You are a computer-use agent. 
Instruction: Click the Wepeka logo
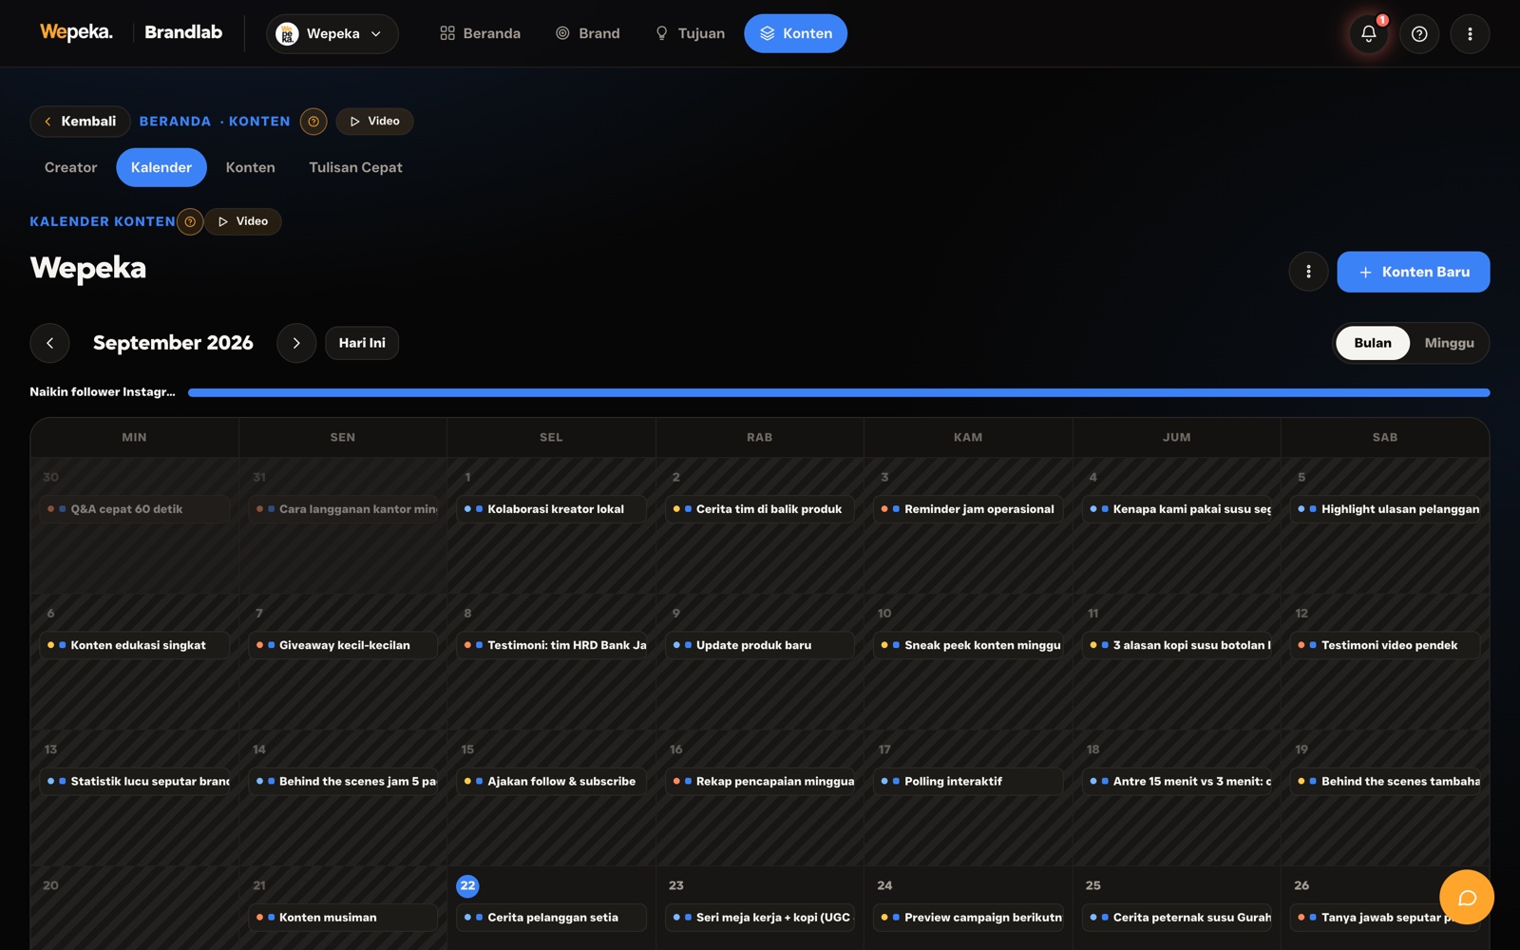(x=76, y=32)
